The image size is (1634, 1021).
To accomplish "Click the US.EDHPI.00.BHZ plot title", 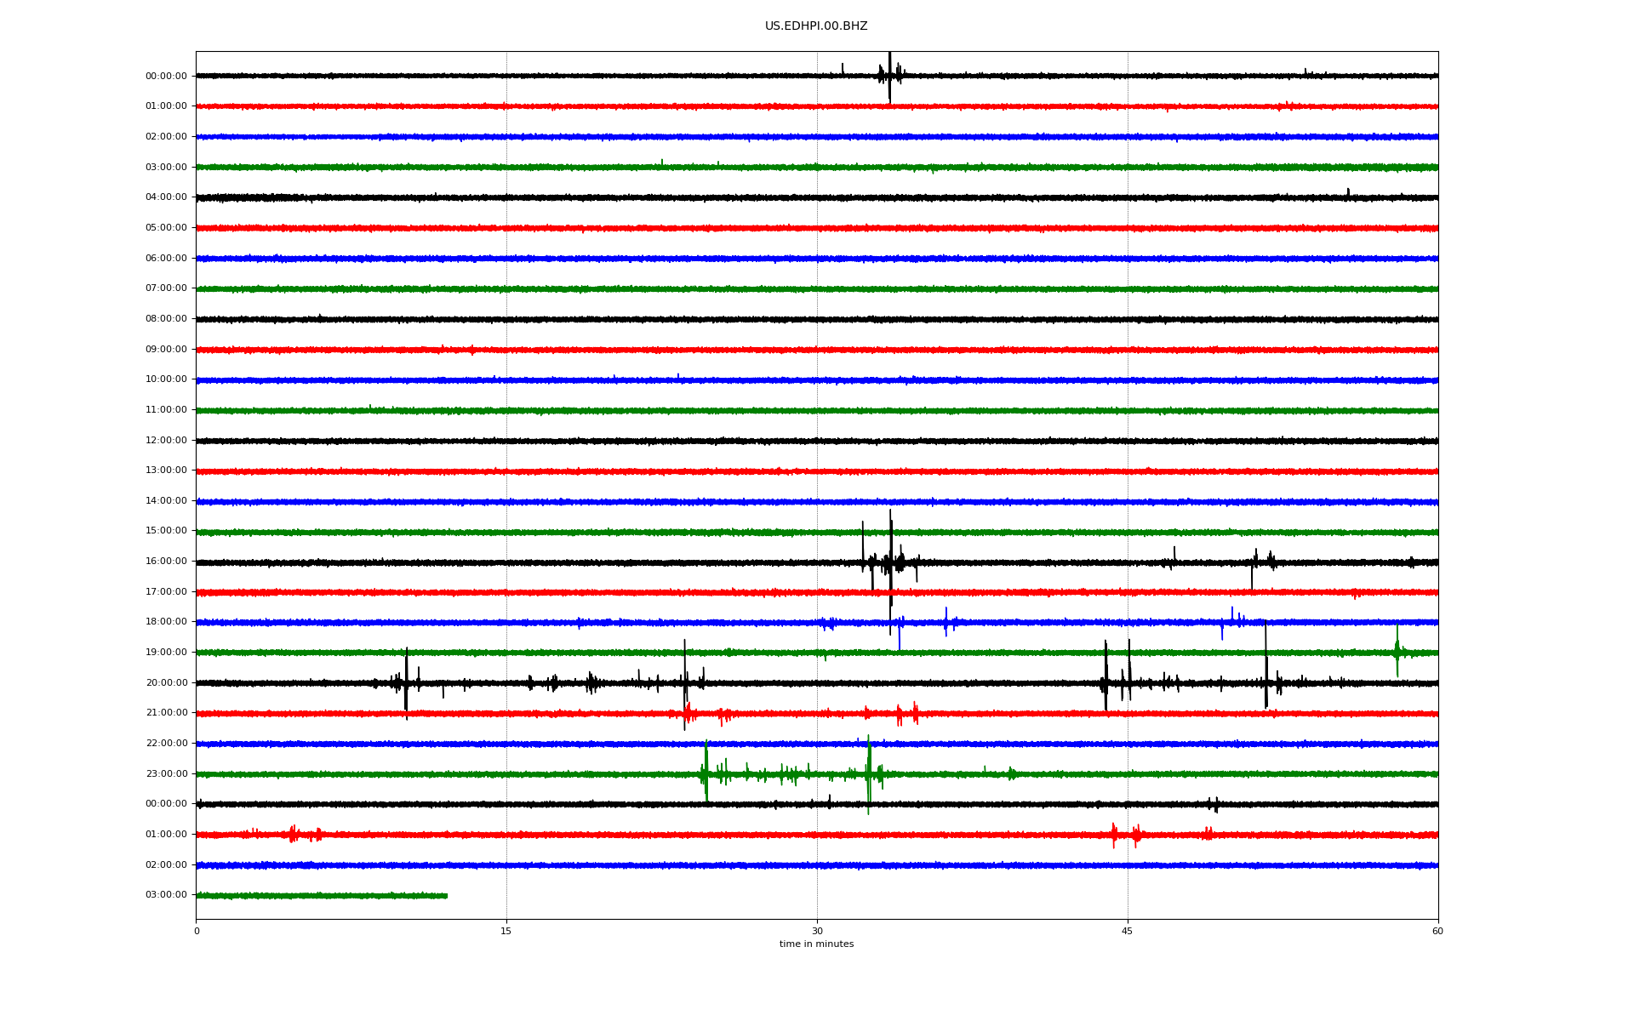I will click(815, 26).
